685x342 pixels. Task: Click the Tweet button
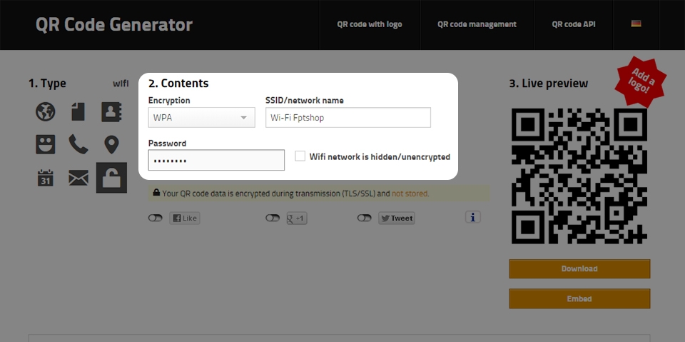click(397, 218)
